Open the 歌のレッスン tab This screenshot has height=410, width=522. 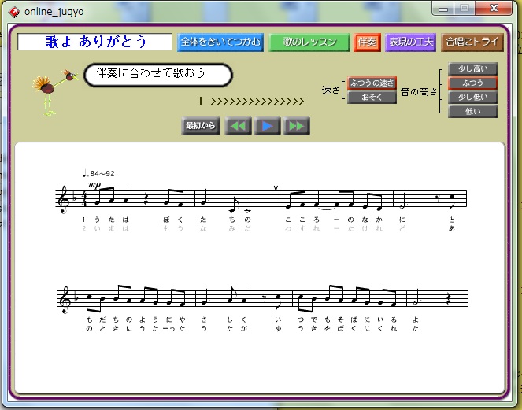click(309, 42)
